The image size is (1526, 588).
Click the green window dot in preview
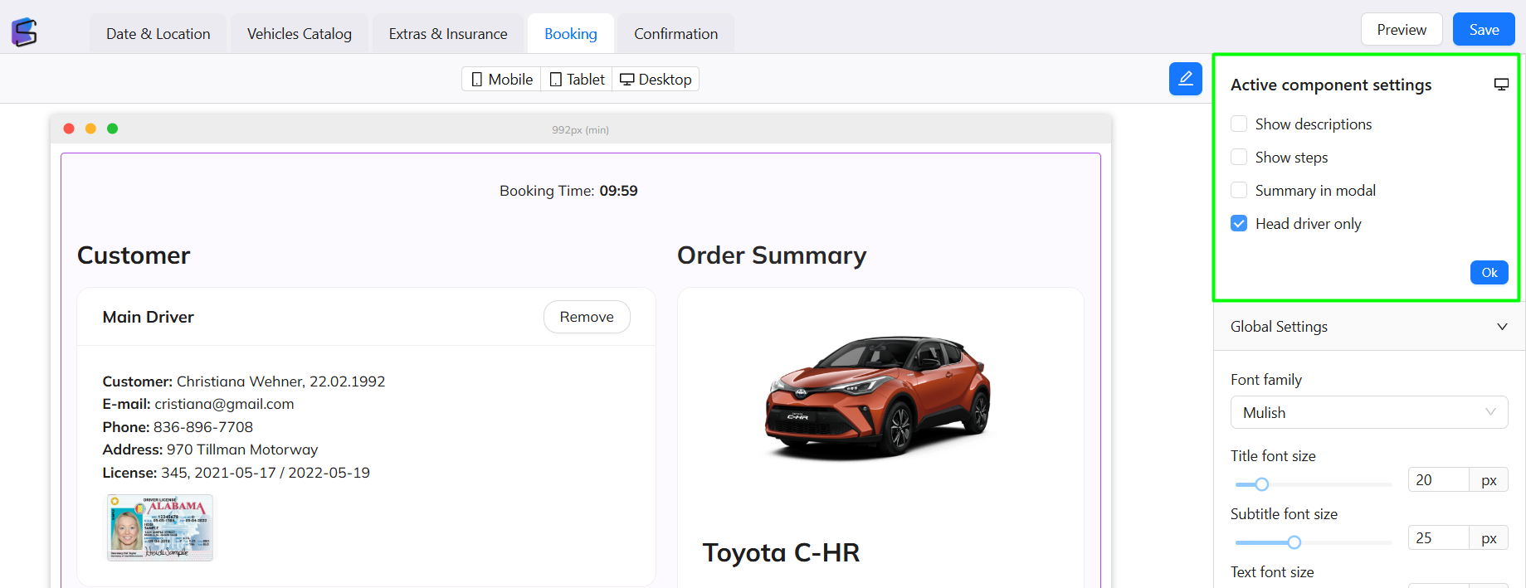(113, 129)
